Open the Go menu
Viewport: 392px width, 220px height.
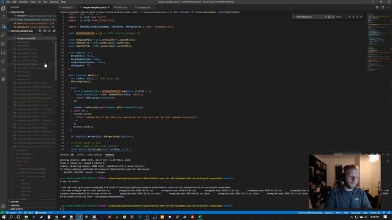[39, 2]
